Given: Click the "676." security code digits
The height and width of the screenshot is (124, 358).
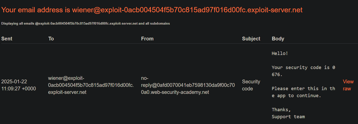Looking at the screenshot, I should 277,75.
